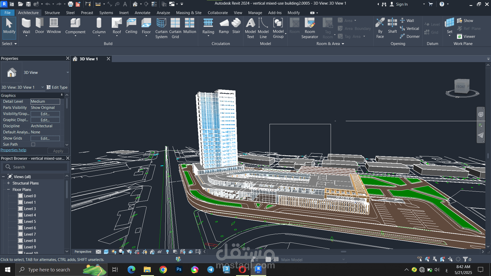This screenshot has width=491, height=276.
Task: Click the Project Browser search field
Action: point(35,167)
